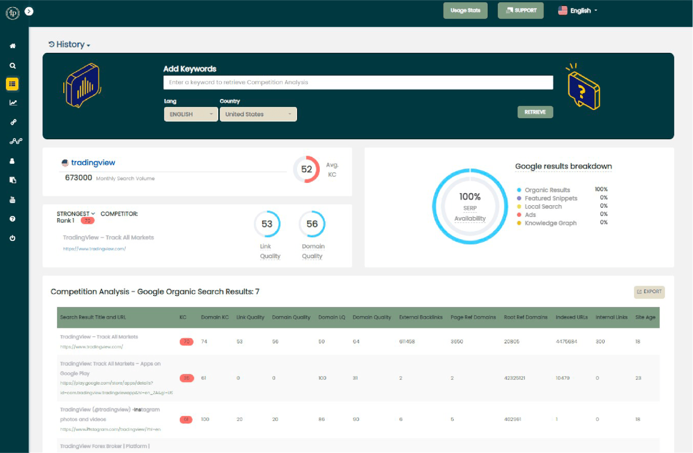Sort by the Domain KC column header
This screenshot has width=693, height=453.
(x=215, y=317)
